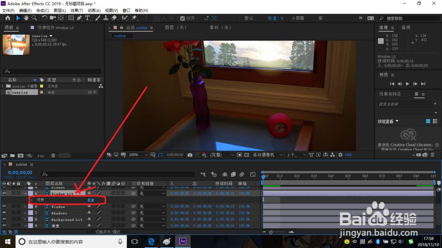Image resolution: width=442 pixels, height=248 pixels.
Task: Open the 效果(T) menu
Action: [x=76, y=11]
